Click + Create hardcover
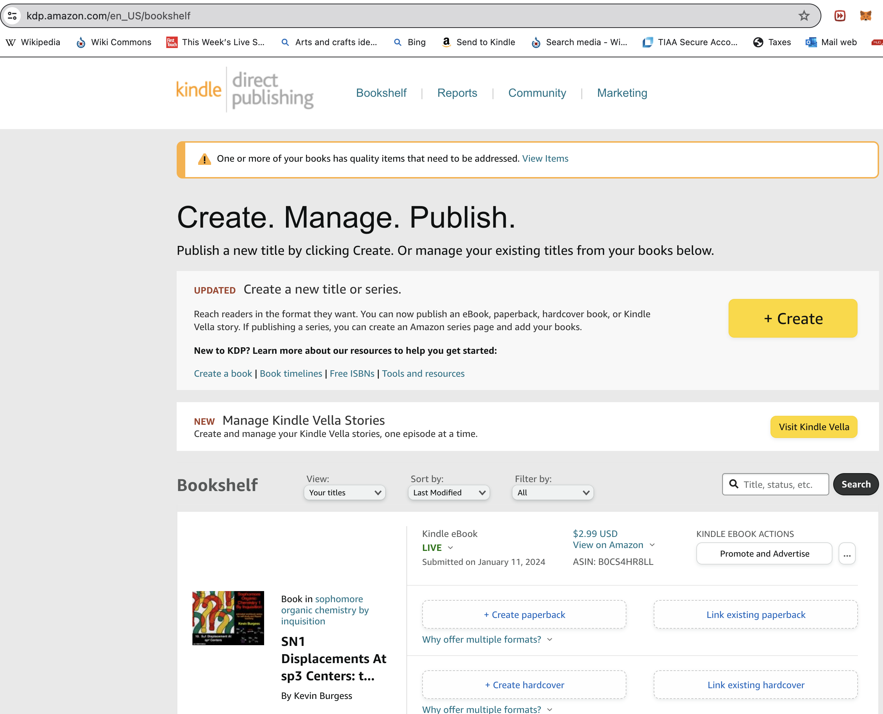 tap(524, 685)
